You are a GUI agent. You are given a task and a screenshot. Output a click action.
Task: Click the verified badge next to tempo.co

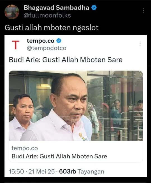[x=59, y=41]
